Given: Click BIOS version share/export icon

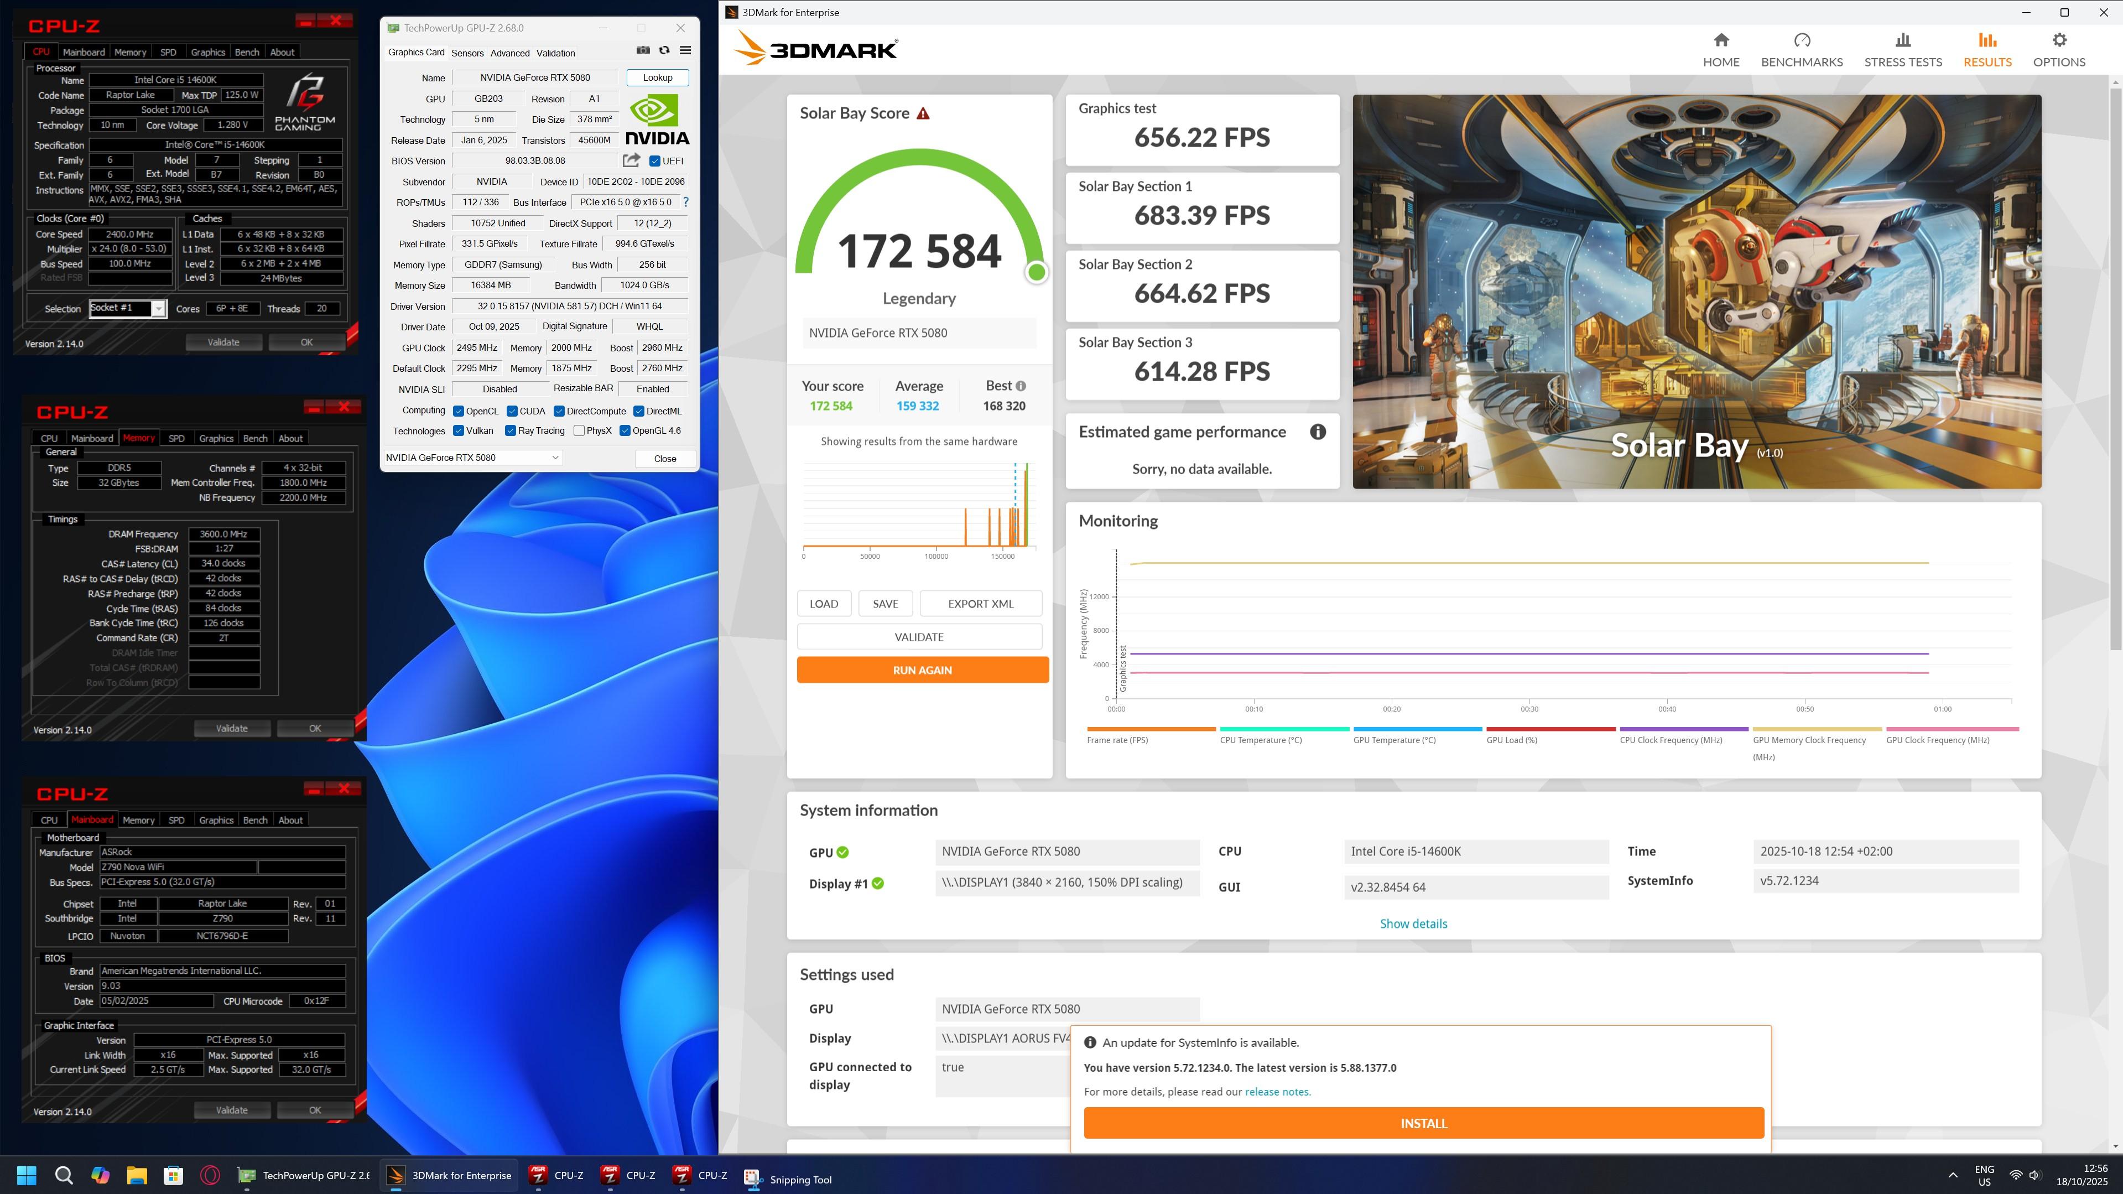Looking at the screenshot, I should tap(631, 161).
